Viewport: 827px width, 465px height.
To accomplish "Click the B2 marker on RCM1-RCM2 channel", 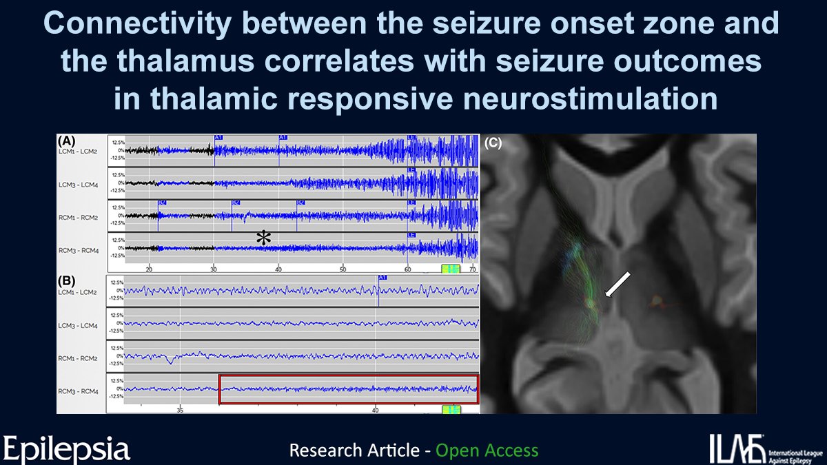I will (x=161, y=202).
